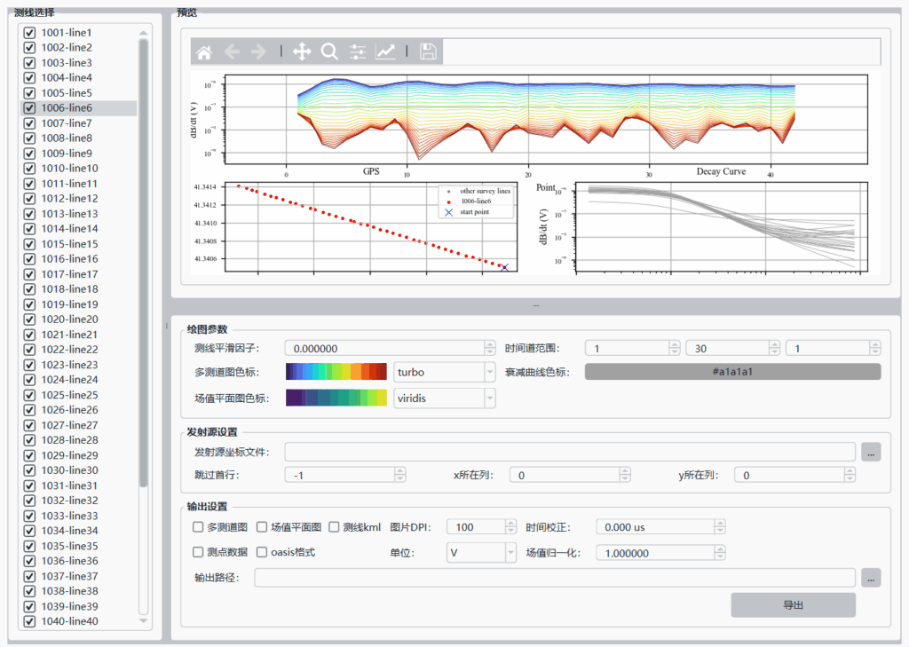Open the edit axis curve parameters icon
Image resolution: width=909 pixels, height=647 pixels.
385,52
